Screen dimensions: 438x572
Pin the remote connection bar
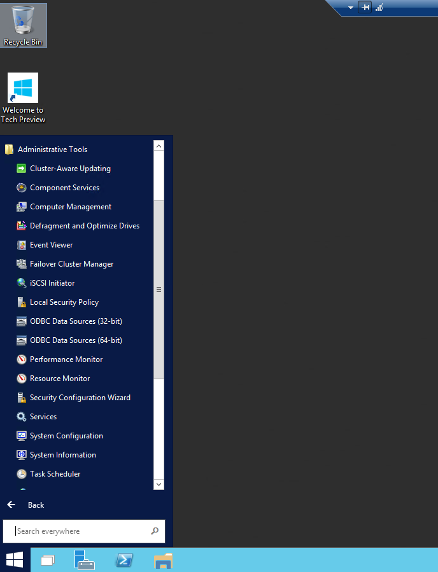click(x=365, y=7)
